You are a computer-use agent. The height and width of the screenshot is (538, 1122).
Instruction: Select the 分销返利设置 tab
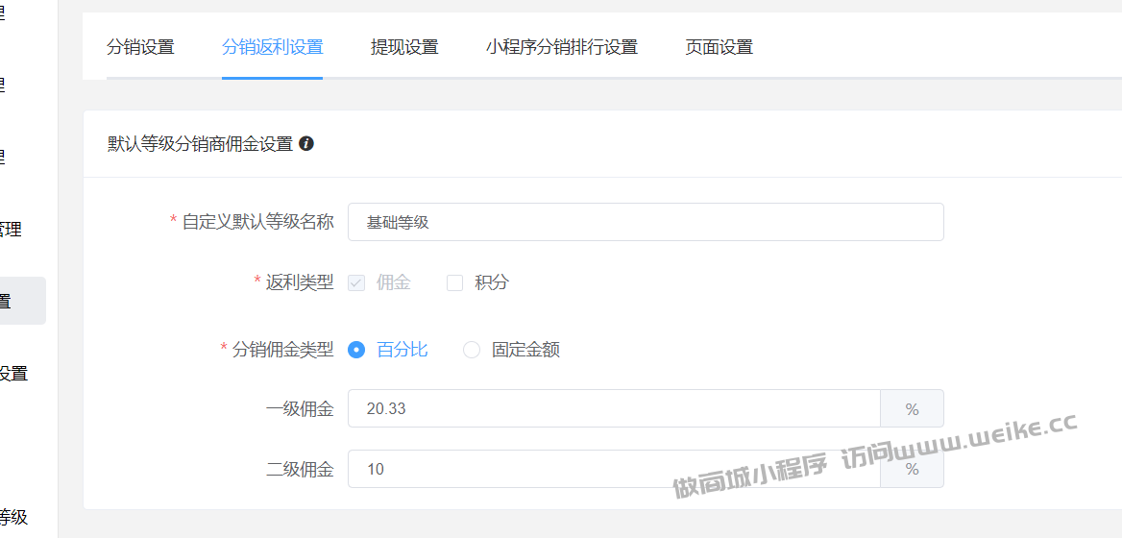pyautogui.click(x=273, y=48)
